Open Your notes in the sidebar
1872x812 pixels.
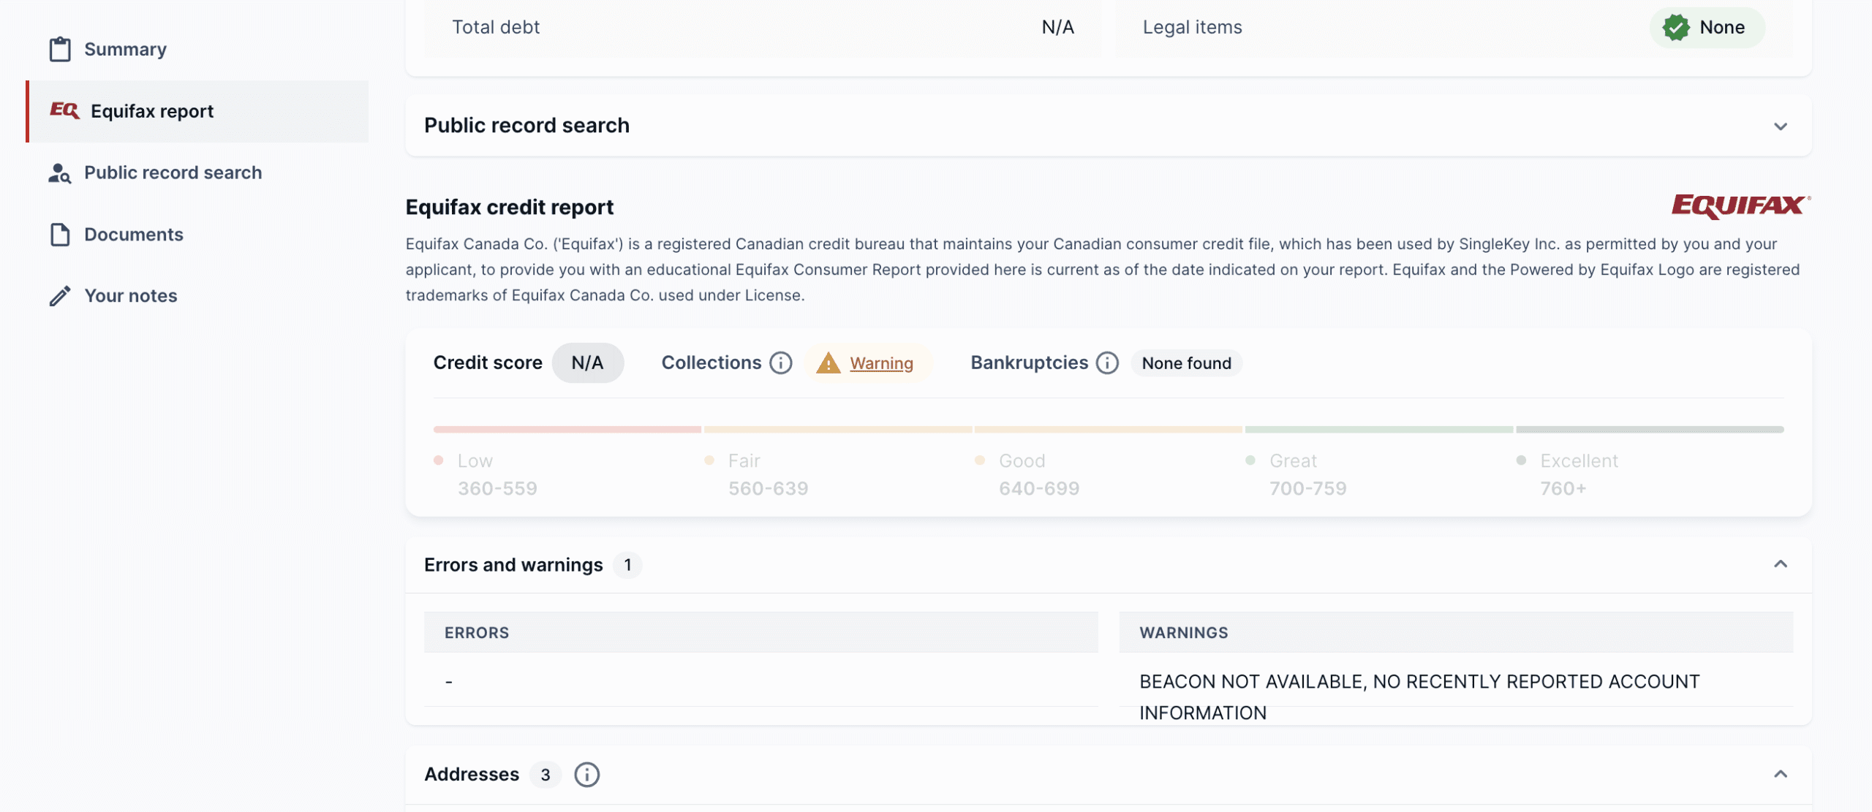tap(131, 296)
